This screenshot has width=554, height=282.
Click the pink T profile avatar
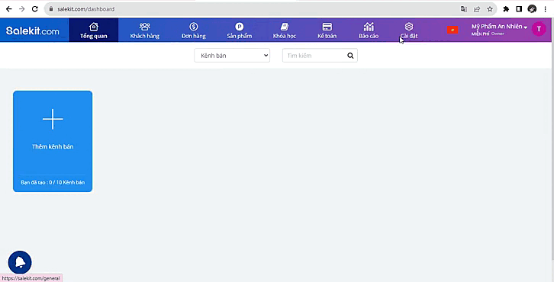[539, 29]
